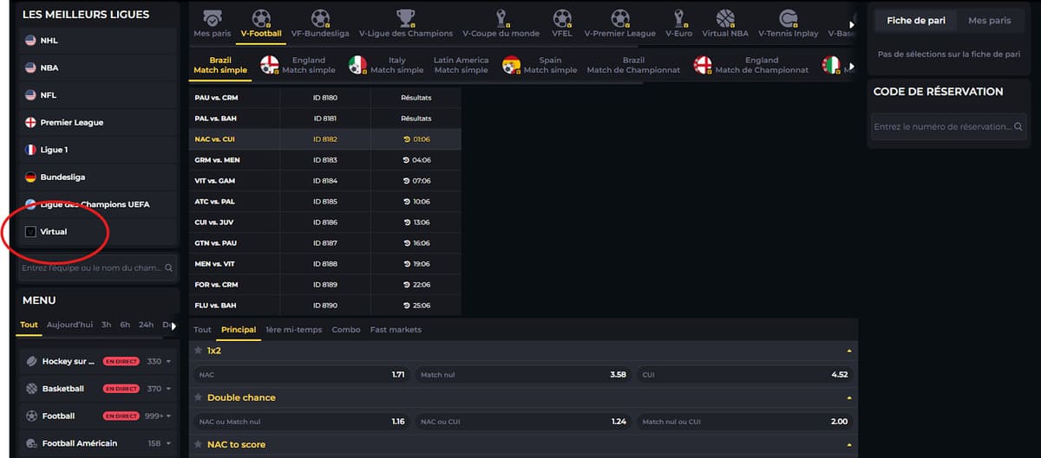Open Virtual NBA basketball icon
The width and height of the screenshot is (1041, 458).
[725, 18]
